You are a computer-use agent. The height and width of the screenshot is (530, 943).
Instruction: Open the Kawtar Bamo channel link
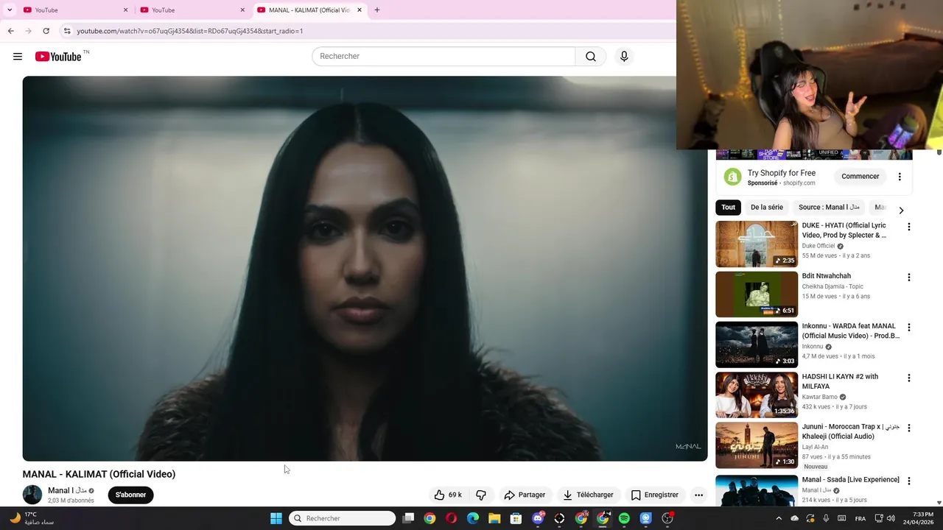[x=820, y=397]
